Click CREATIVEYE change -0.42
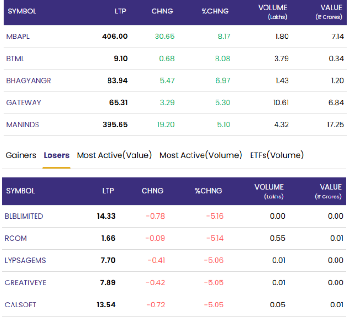 click(x=156, y=282)
